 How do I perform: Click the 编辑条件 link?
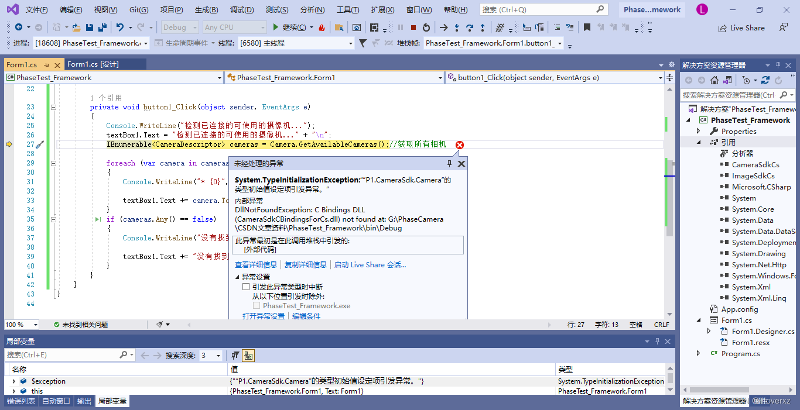click(x=306, y=316)
